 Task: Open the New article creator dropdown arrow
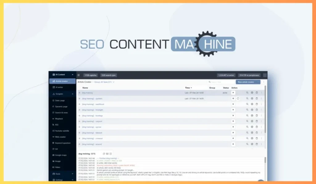tap(258, 82)
